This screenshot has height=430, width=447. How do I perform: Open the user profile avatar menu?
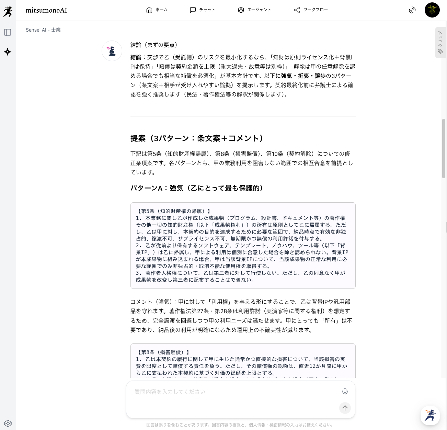[x=432, y=10]
